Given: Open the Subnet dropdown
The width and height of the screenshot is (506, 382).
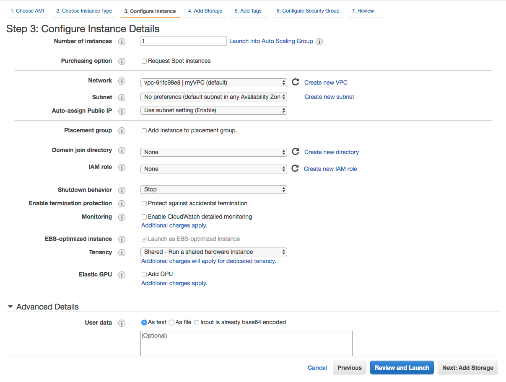Looking at the screenshot, I should tap(214, 97).
